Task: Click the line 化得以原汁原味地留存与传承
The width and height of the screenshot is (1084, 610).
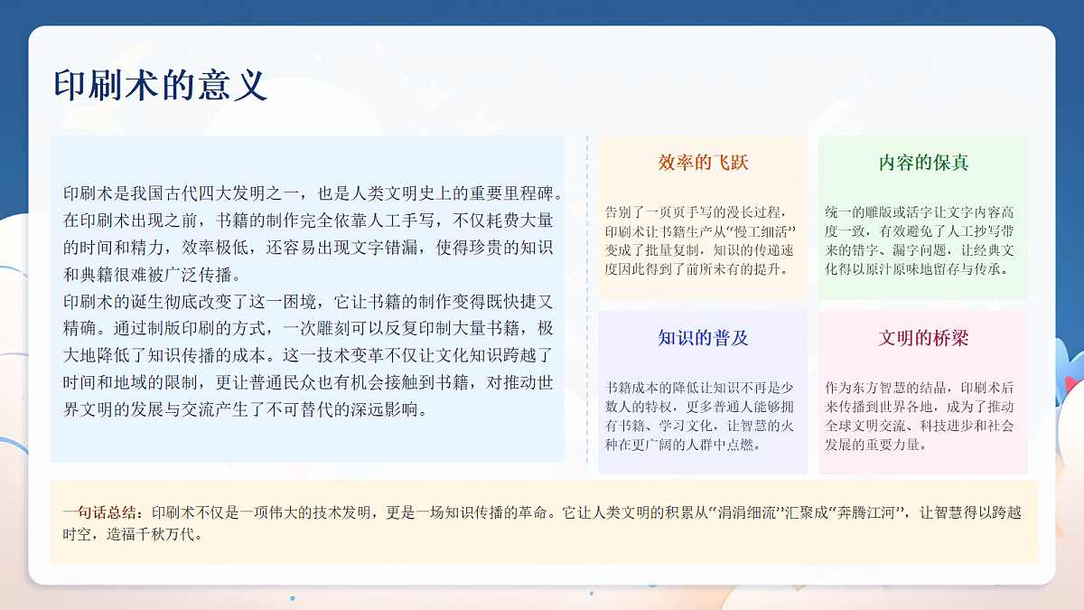Action: pos(916,269)
